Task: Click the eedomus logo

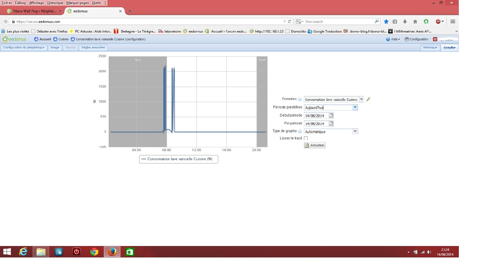Action: [x=14, y=39]
